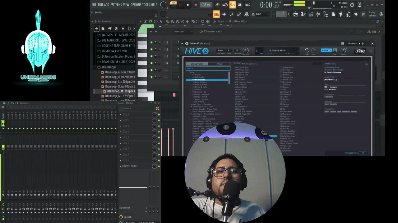Image resolution: width=398 pixels, height=223 pixels.
Task: Toggle the highlighted countdown before recording icon
Action: click(x=232, y=5)
